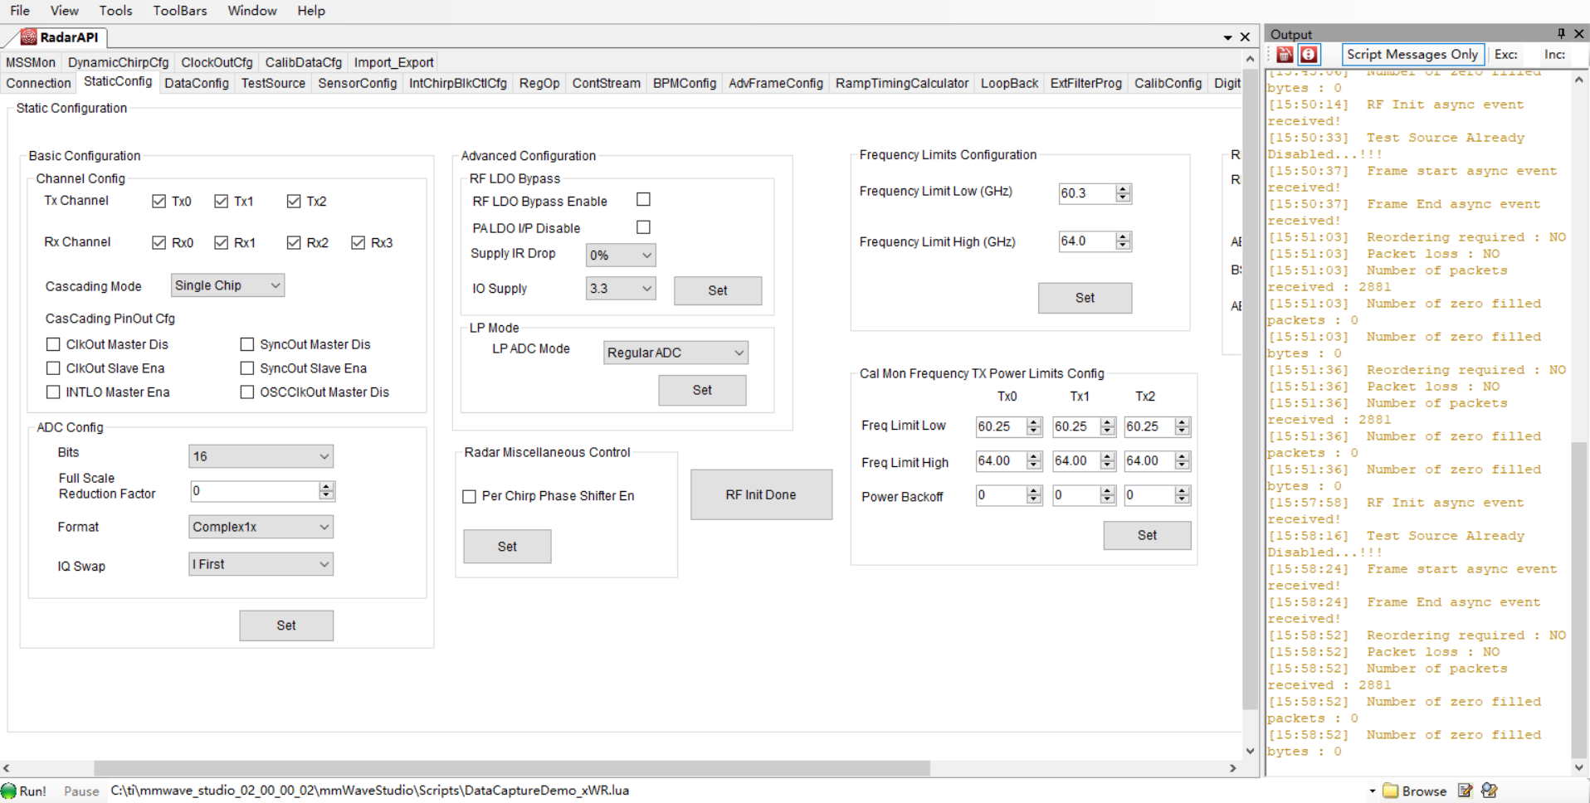This screenshot has height=803, width=1590.
Task: Pin the Output panel
Action: pyautogui.click(x=1561, y=34)
